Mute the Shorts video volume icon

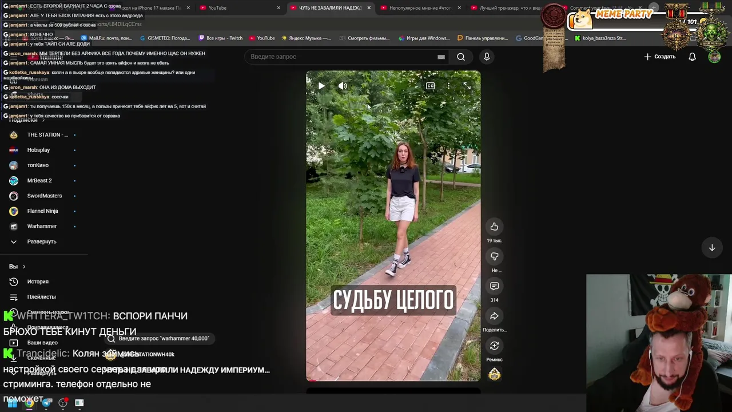343,86
